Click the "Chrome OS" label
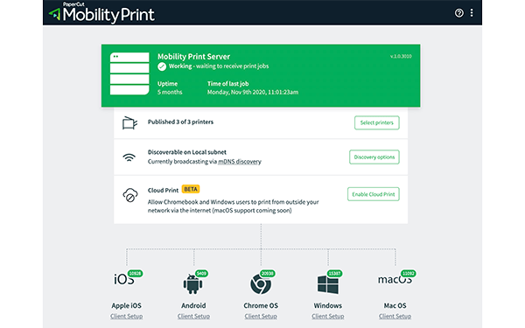 [261, 305]
